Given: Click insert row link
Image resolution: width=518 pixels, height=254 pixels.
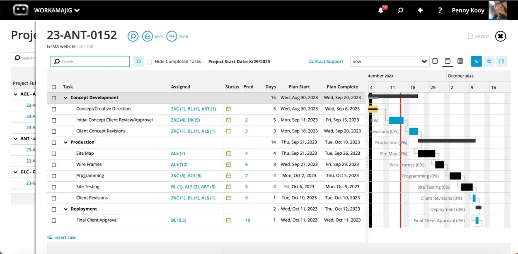Looking at the screenshot, I should pyautogui.click(x=62, y=237).
